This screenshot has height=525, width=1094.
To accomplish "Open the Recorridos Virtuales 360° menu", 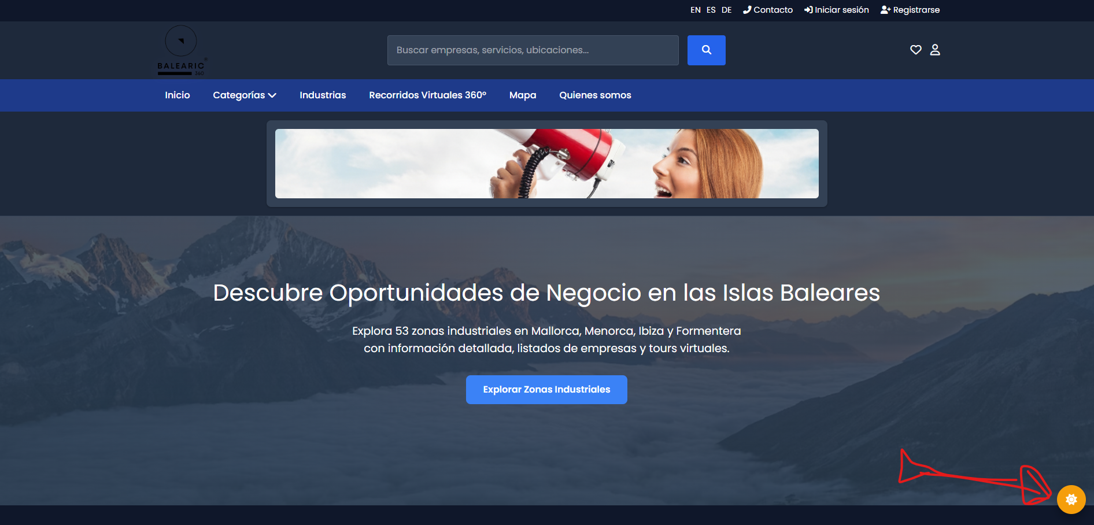I will point(427,95).
